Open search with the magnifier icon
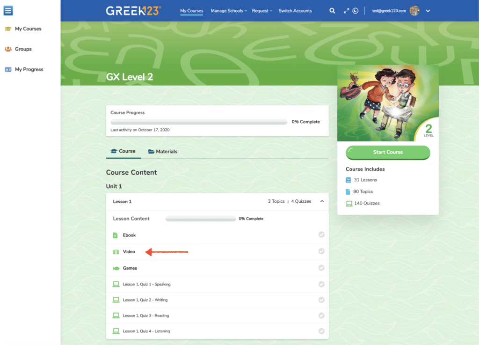The width and height of the screenshot is (479, 345). [332, 11]
